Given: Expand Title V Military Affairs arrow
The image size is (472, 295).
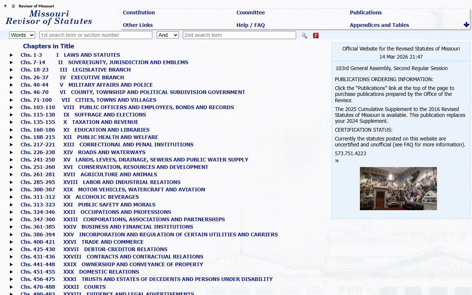Looking at the screenshot, I should pos(11,85).
